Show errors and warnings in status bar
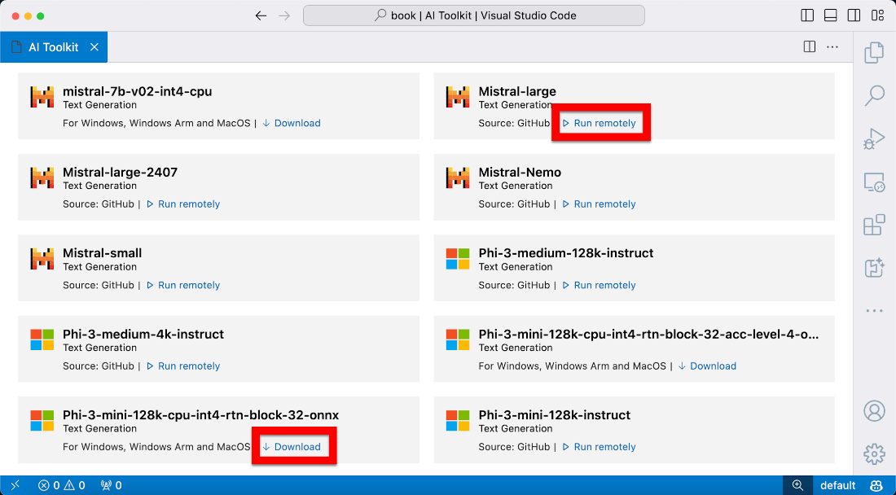The image size is (896, 495). click(62, 485)
